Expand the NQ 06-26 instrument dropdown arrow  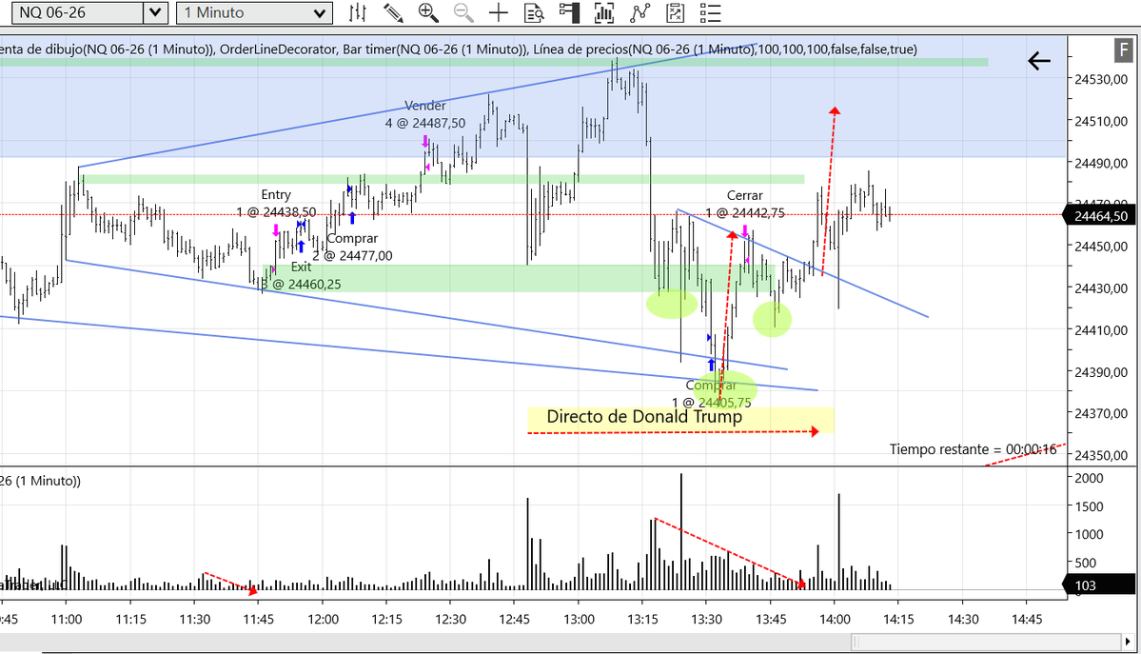[154, 12]
